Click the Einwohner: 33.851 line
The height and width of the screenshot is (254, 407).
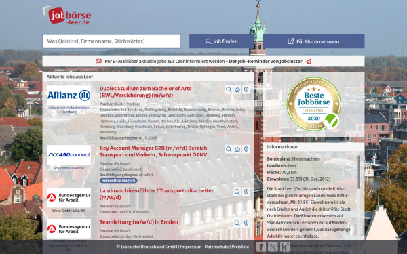298,179
